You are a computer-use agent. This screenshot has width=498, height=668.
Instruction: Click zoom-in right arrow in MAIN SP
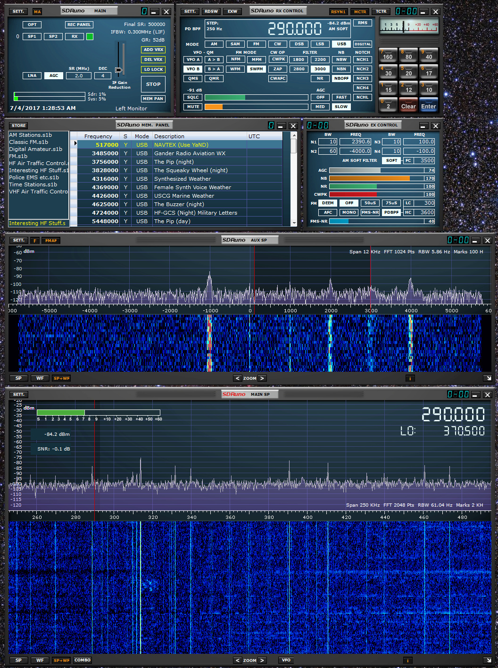262,660
